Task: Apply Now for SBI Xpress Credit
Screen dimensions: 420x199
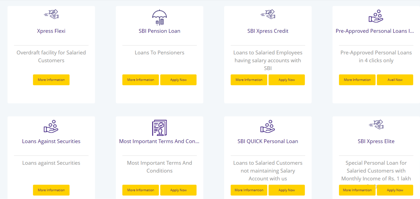Action: [286, 80]
